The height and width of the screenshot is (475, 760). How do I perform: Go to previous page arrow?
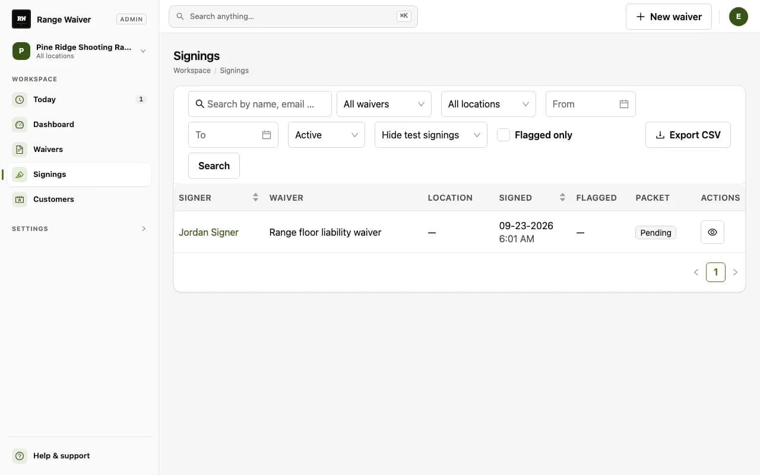(696, 273)
